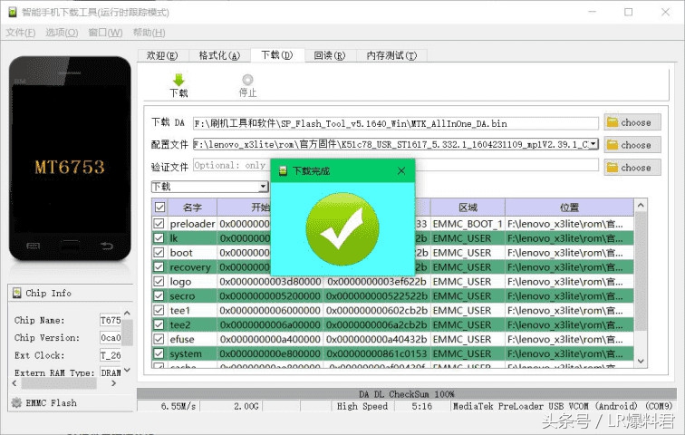Click the folder icon beside the DA file choose button
Viewport: 685px width, 435px height.
click(613, 122)
